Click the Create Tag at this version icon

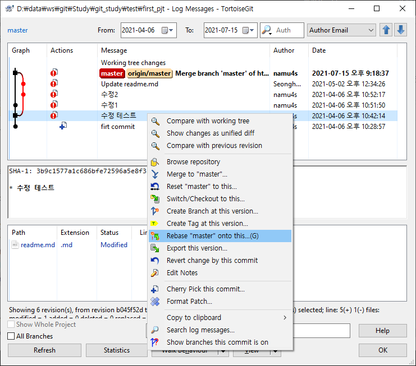pyautogui.click(x=156, y=224)
